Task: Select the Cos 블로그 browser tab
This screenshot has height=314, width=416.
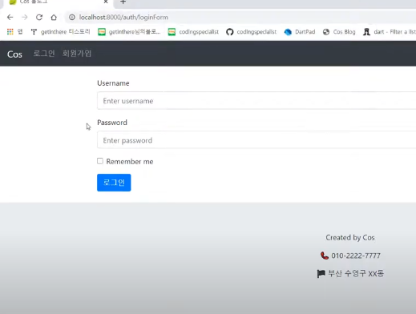Action: coord(58,2)
